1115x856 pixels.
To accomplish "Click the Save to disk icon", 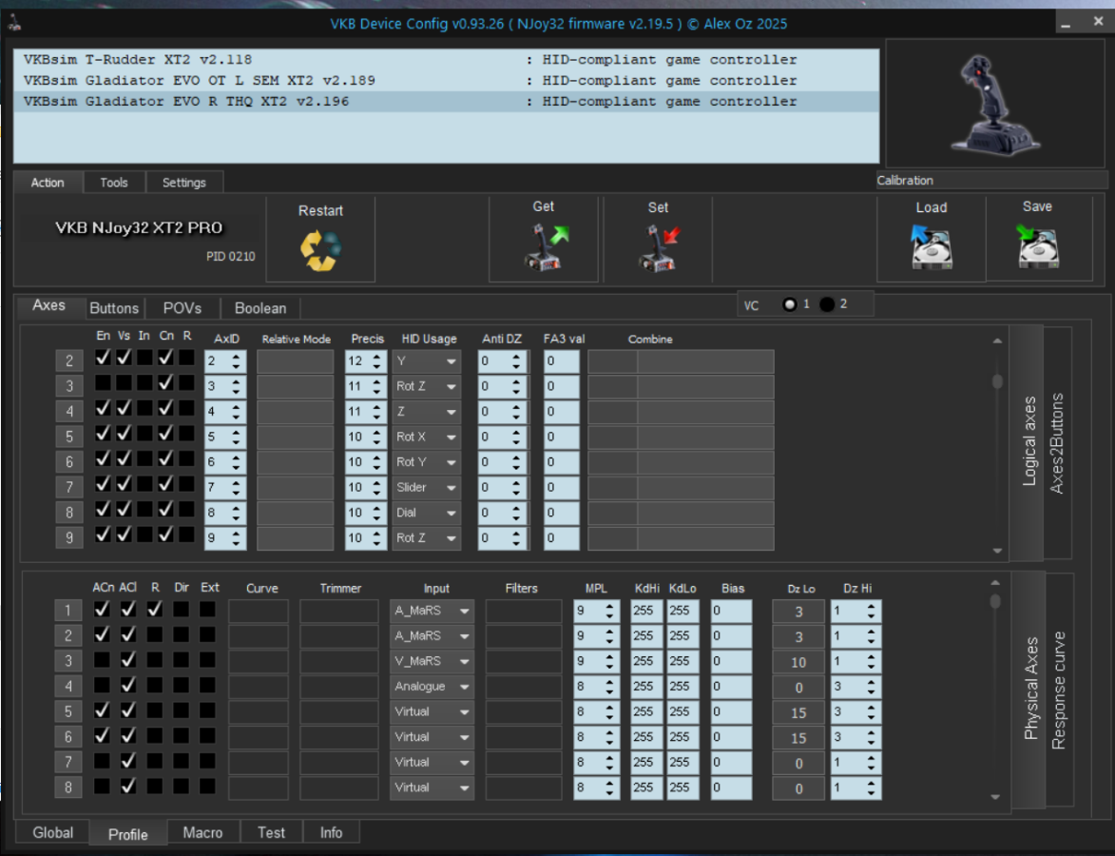I will 1037,246.
